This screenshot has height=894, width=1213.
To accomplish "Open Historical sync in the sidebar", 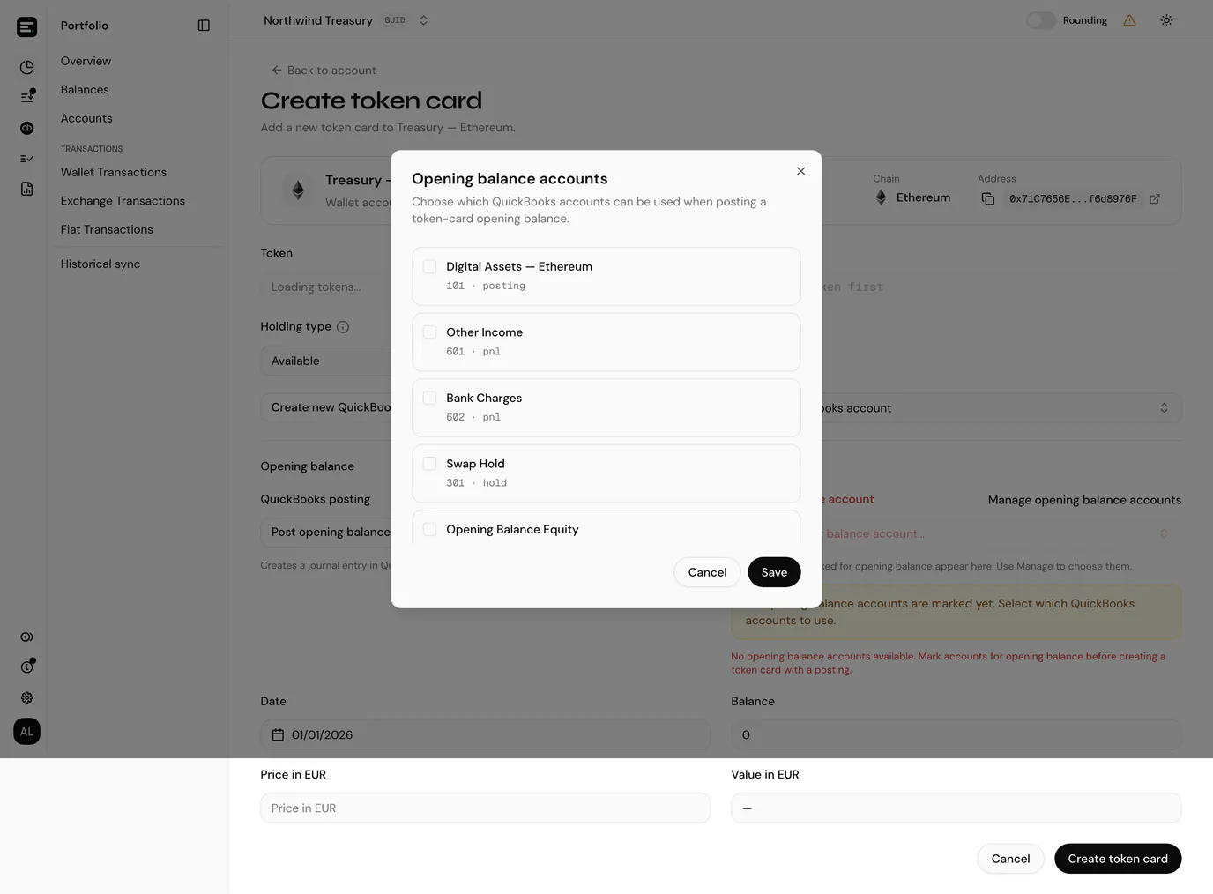I will (100, 264).
